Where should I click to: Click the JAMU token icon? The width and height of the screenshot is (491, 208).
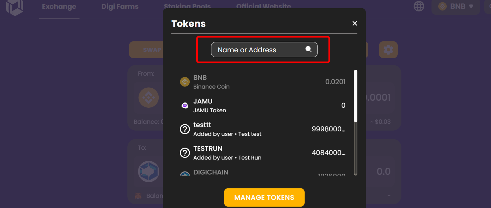point(185,105)
